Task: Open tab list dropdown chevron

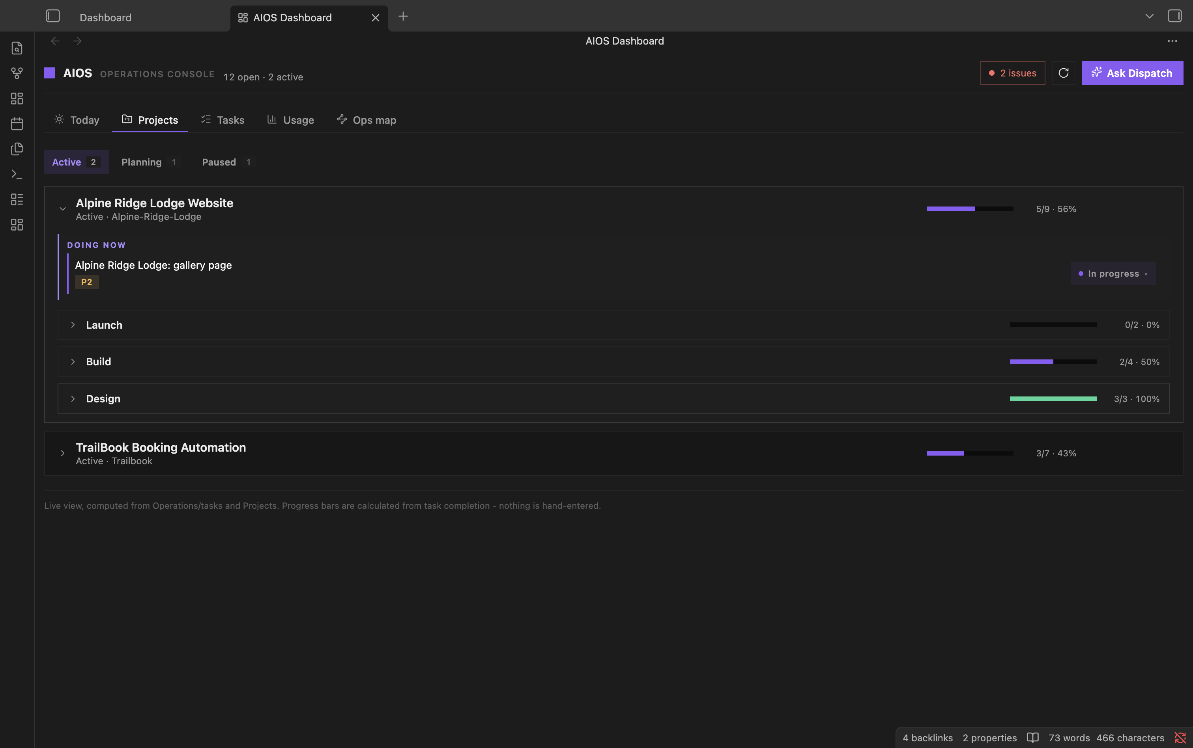Action: (1150, 16)
